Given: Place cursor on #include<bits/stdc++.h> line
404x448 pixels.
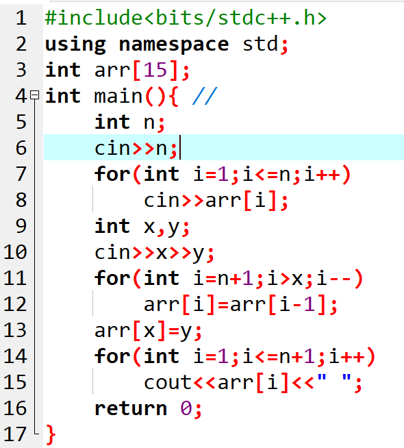Looking at the screenshot, I should [x=186, y=18].
